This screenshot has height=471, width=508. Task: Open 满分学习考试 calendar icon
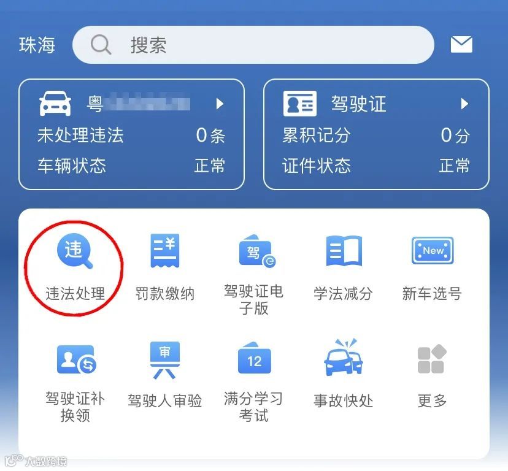[x=255, y=358]
